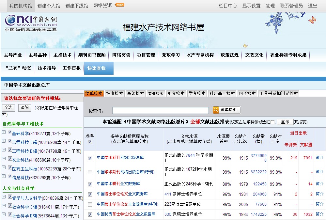Open the 水产专家机构 navigation item
Image resolution: width=326 pixels, height=220 pixels.
click(x=200, y=55)
